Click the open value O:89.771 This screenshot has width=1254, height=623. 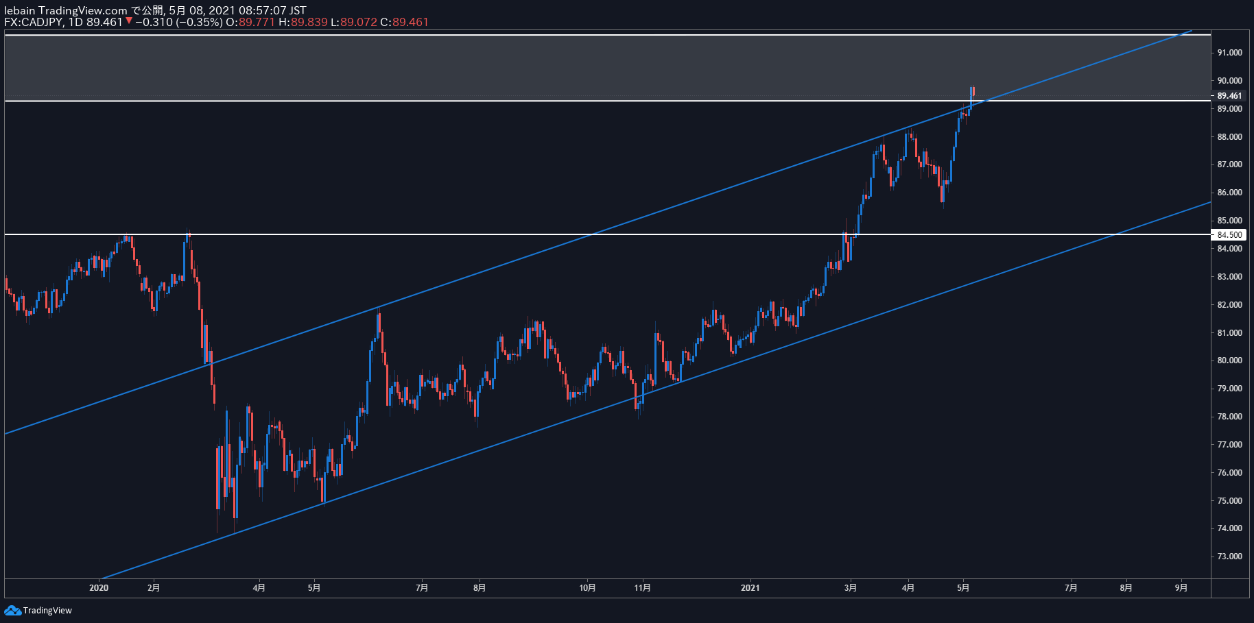click(250, 22)
